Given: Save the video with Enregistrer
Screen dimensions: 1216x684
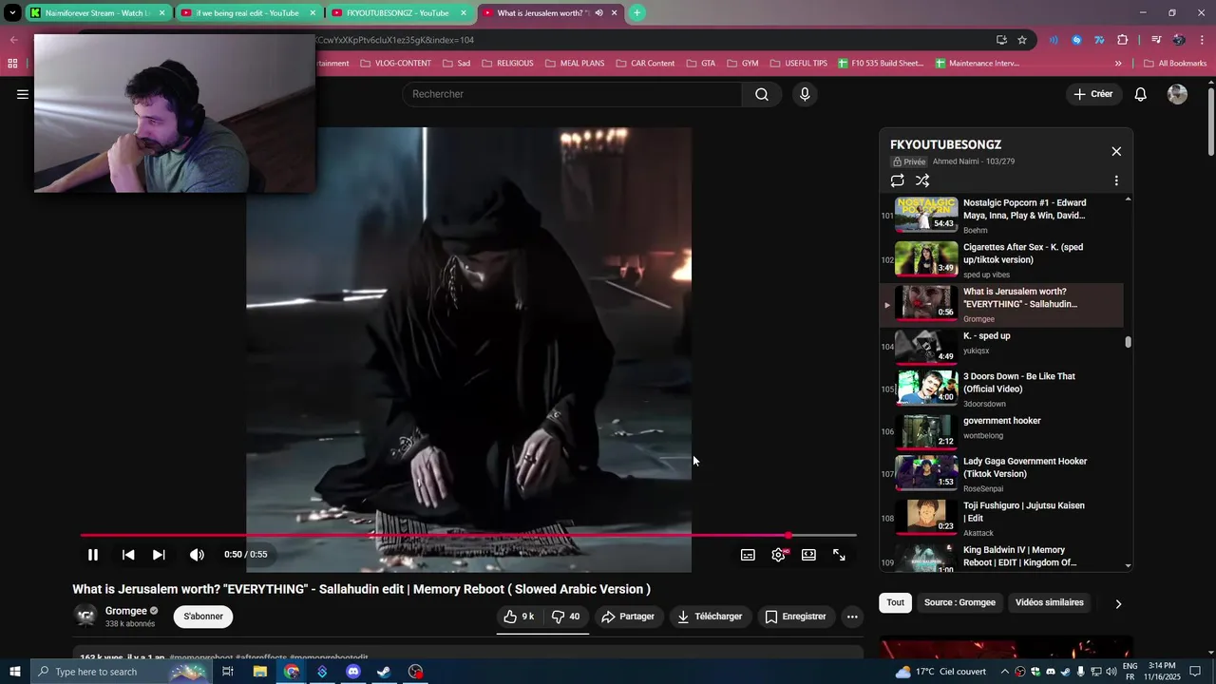Looking at the screenshot, I should (x=795, y=617).
